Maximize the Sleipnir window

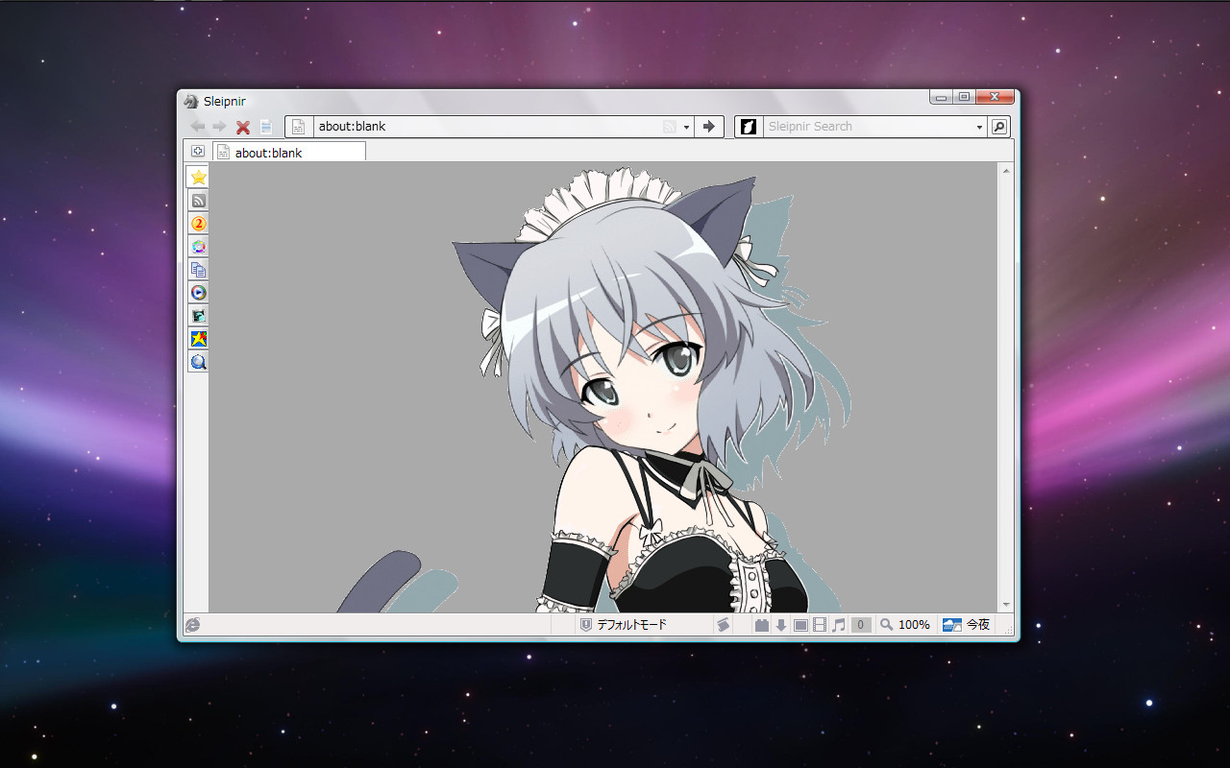coord(964,97)
